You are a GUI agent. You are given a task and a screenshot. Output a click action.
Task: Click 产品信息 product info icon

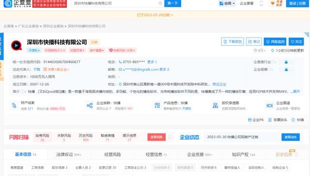click(x=157, y=106)
